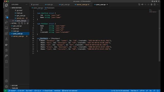Viewport: 164px width, 92px height.
Task: Open the Search view in activity bar
Action: tap(6, 11)
